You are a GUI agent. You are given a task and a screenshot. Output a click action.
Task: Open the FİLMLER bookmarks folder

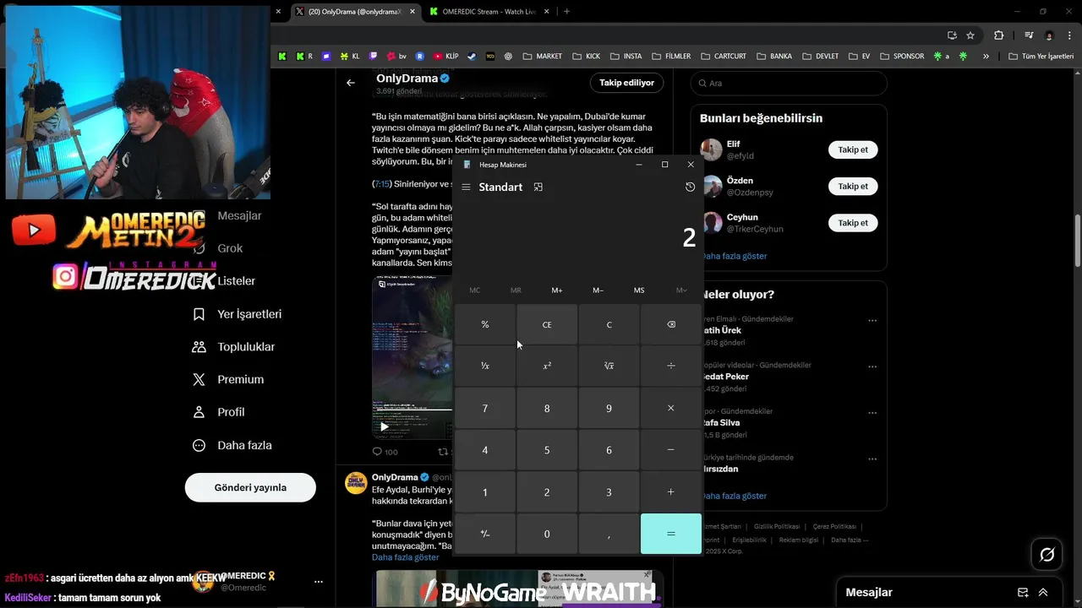point(671,57)
